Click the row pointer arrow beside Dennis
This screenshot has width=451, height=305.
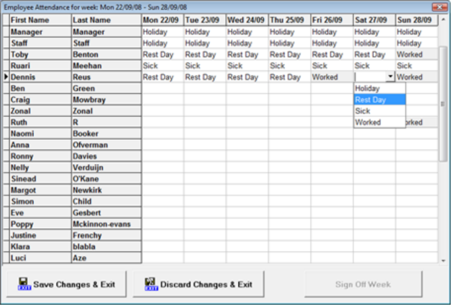point(6,77)
